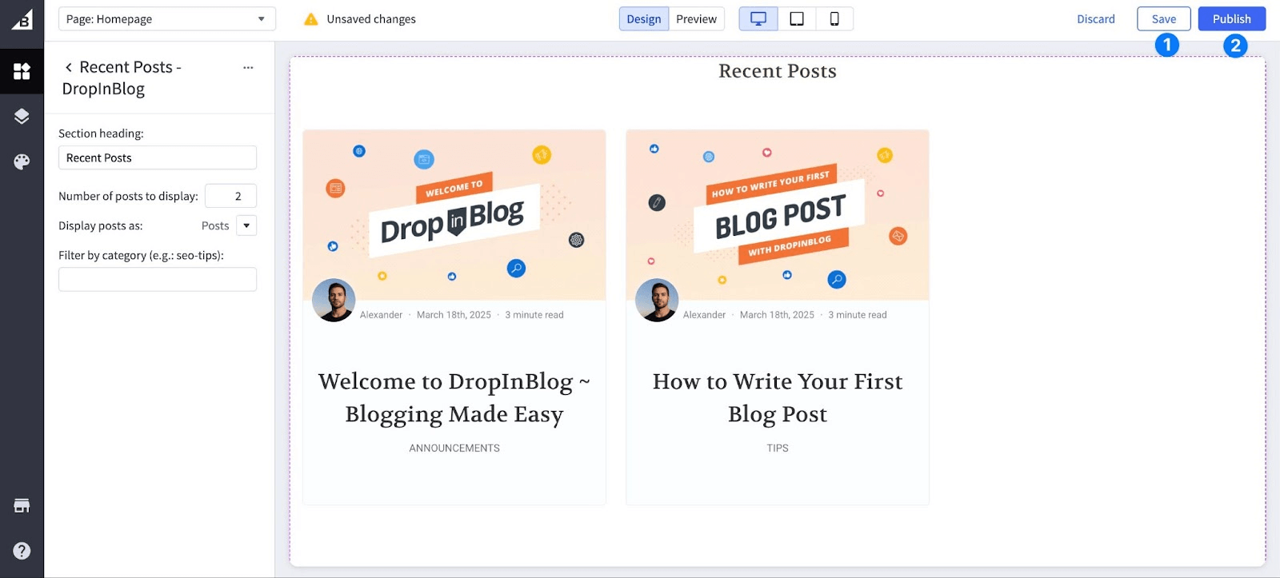Click the author avatar on Welcome post
The width and height of the screenshot is (1280, 578).
334,301
